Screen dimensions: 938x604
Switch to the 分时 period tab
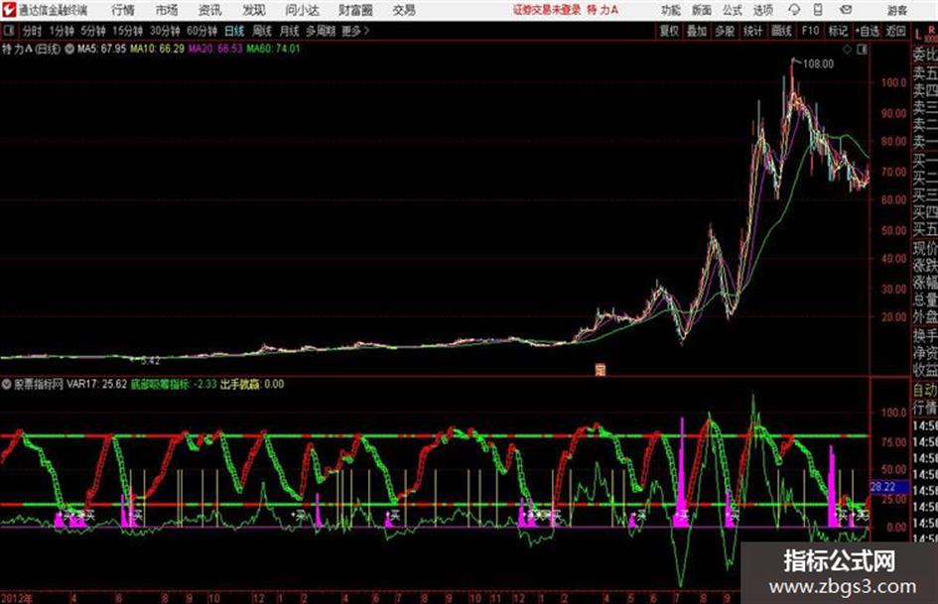pos(32,31)
